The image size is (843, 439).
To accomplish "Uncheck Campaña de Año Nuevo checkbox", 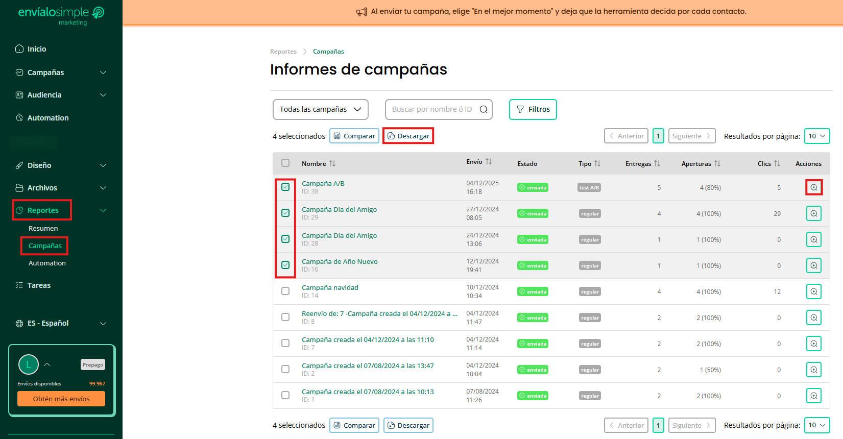I will tap(285, 265).
